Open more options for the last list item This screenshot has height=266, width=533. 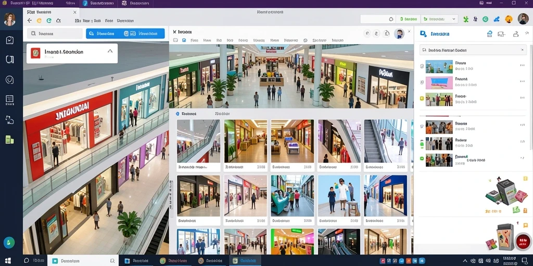tap(522, 158)
